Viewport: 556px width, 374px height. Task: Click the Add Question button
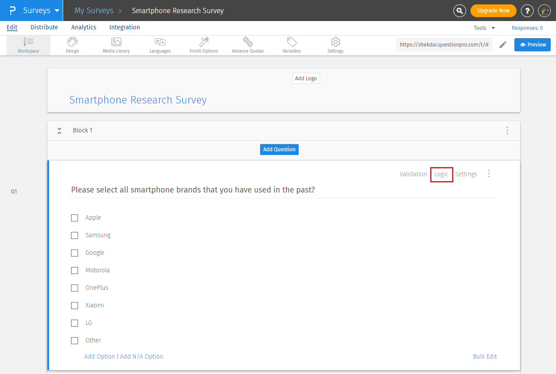(279, 150)
